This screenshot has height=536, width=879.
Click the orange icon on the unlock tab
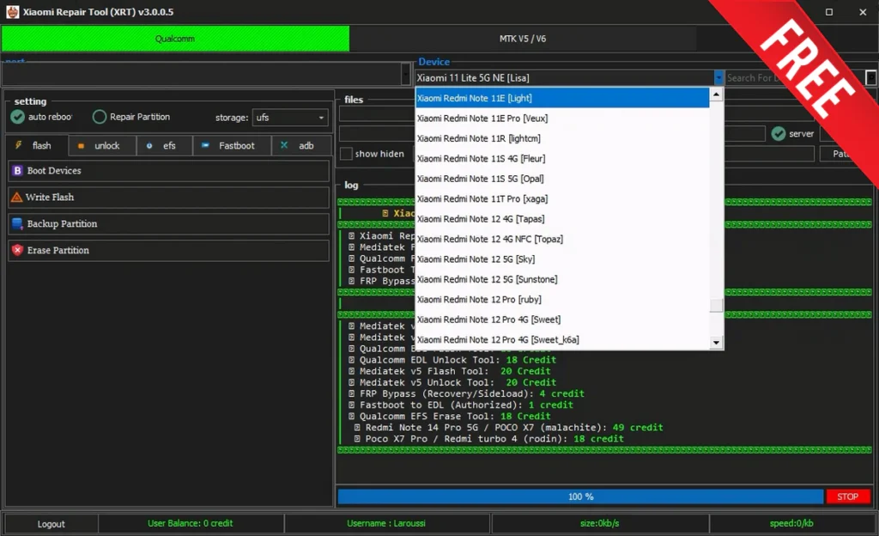click(82, 146)
